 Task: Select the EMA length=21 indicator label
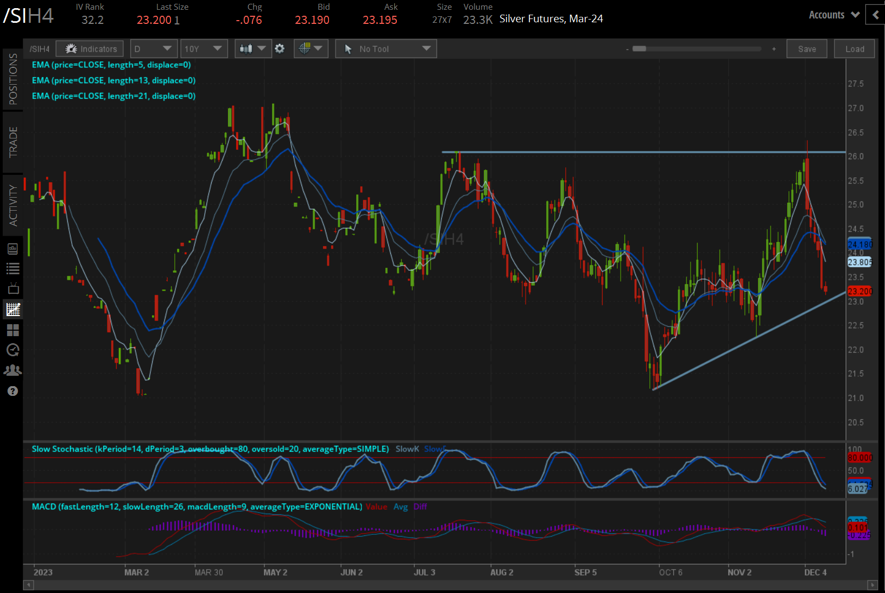tap(113, 96)
